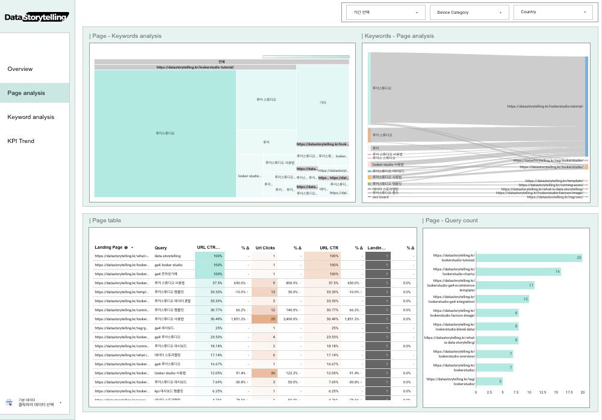Sort by the orange URL CTR column header
This screenshot has height=420, width=602.
[329, 248]
